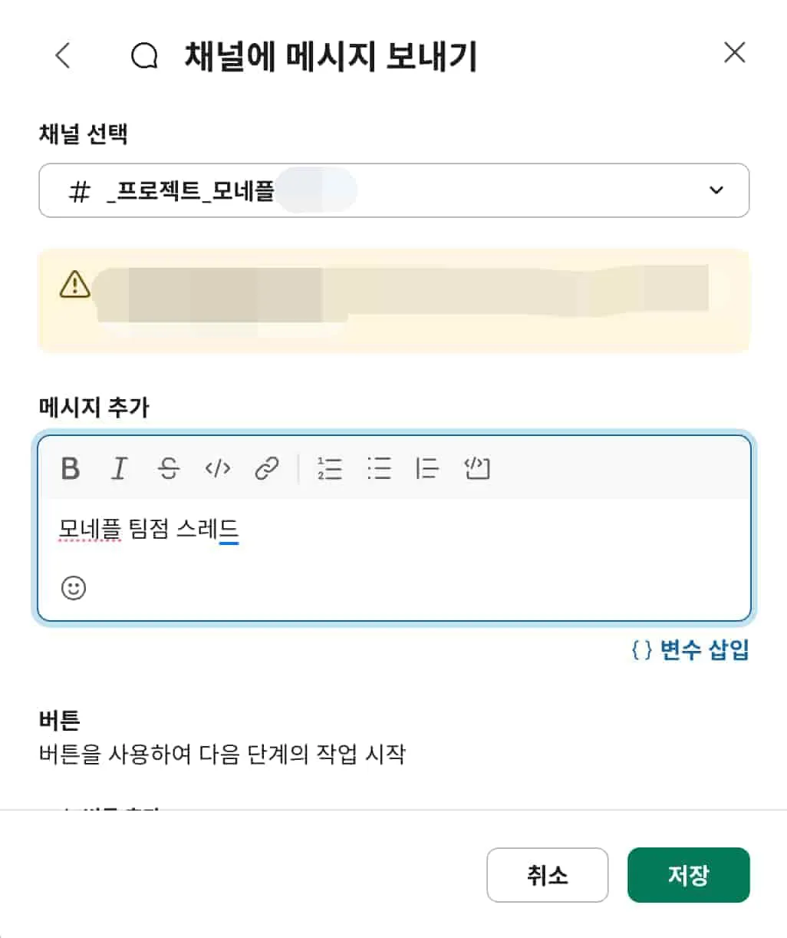This screenshot has height=938, width=787.
Task: Insert a hyperlink using the link icon
Action: 267,469
